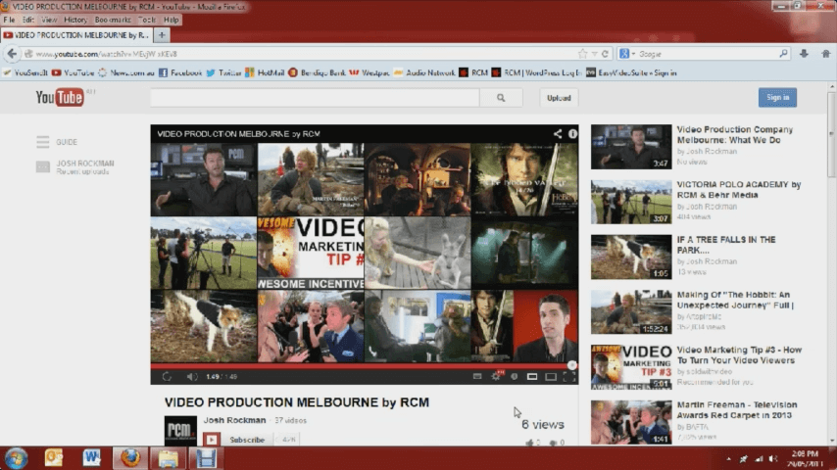Click the Upload button

tap(559, 98)
